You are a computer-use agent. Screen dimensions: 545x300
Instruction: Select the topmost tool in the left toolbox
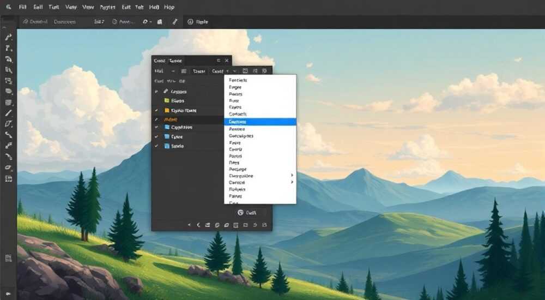point(8,37)
